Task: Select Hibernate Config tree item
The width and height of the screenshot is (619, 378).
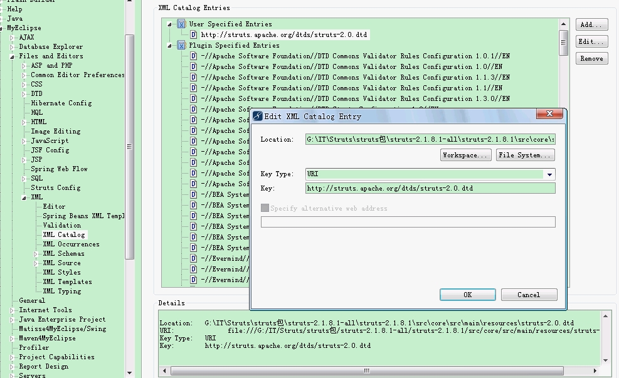Action: point(61,103)
